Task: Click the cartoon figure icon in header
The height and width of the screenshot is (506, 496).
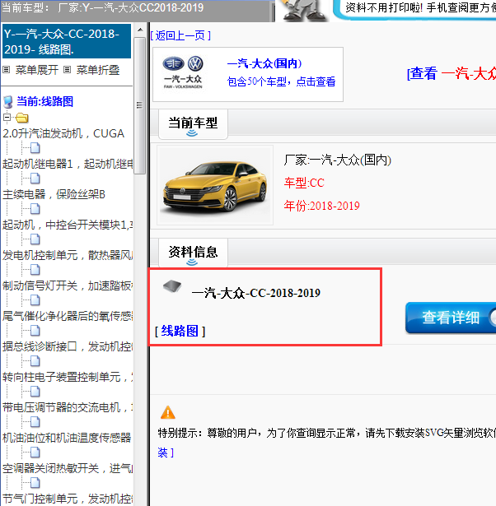Action: [302, 11]
